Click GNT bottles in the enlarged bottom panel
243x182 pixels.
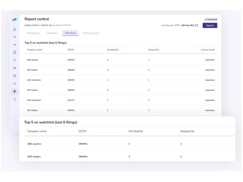[34, 157]
